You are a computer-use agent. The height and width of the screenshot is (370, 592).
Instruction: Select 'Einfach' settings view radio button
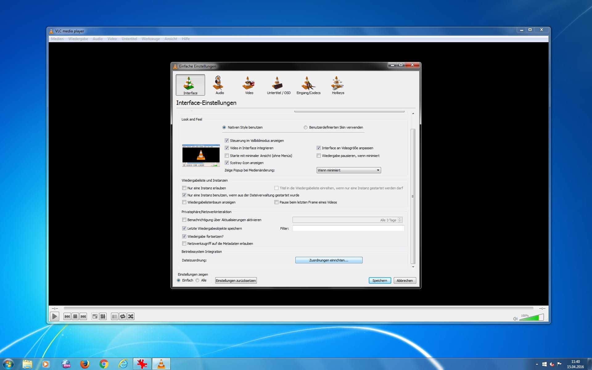179,280
